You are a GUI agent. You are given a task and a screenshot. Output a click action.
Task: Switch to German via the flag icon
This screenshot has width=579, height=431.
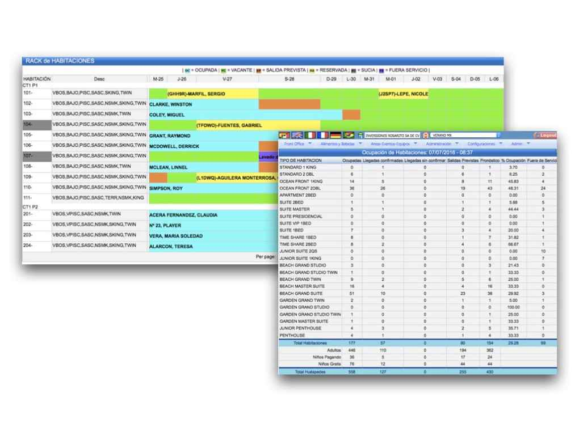(335, 136)
